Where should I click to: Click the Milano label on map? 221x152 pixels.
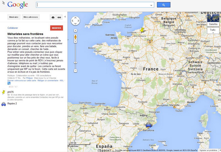[x=205, y=80]
